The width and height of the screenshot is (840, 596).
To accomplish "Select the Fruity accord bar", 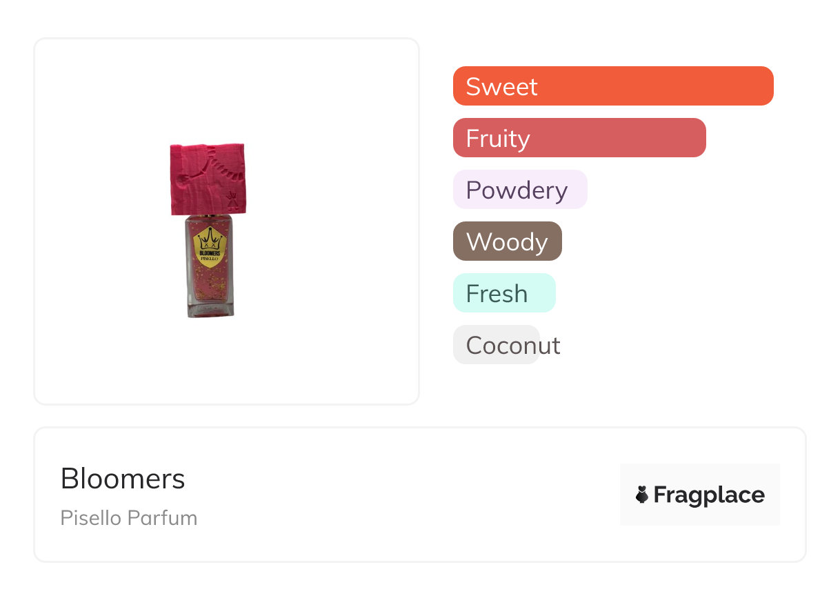I will point(579,138).
